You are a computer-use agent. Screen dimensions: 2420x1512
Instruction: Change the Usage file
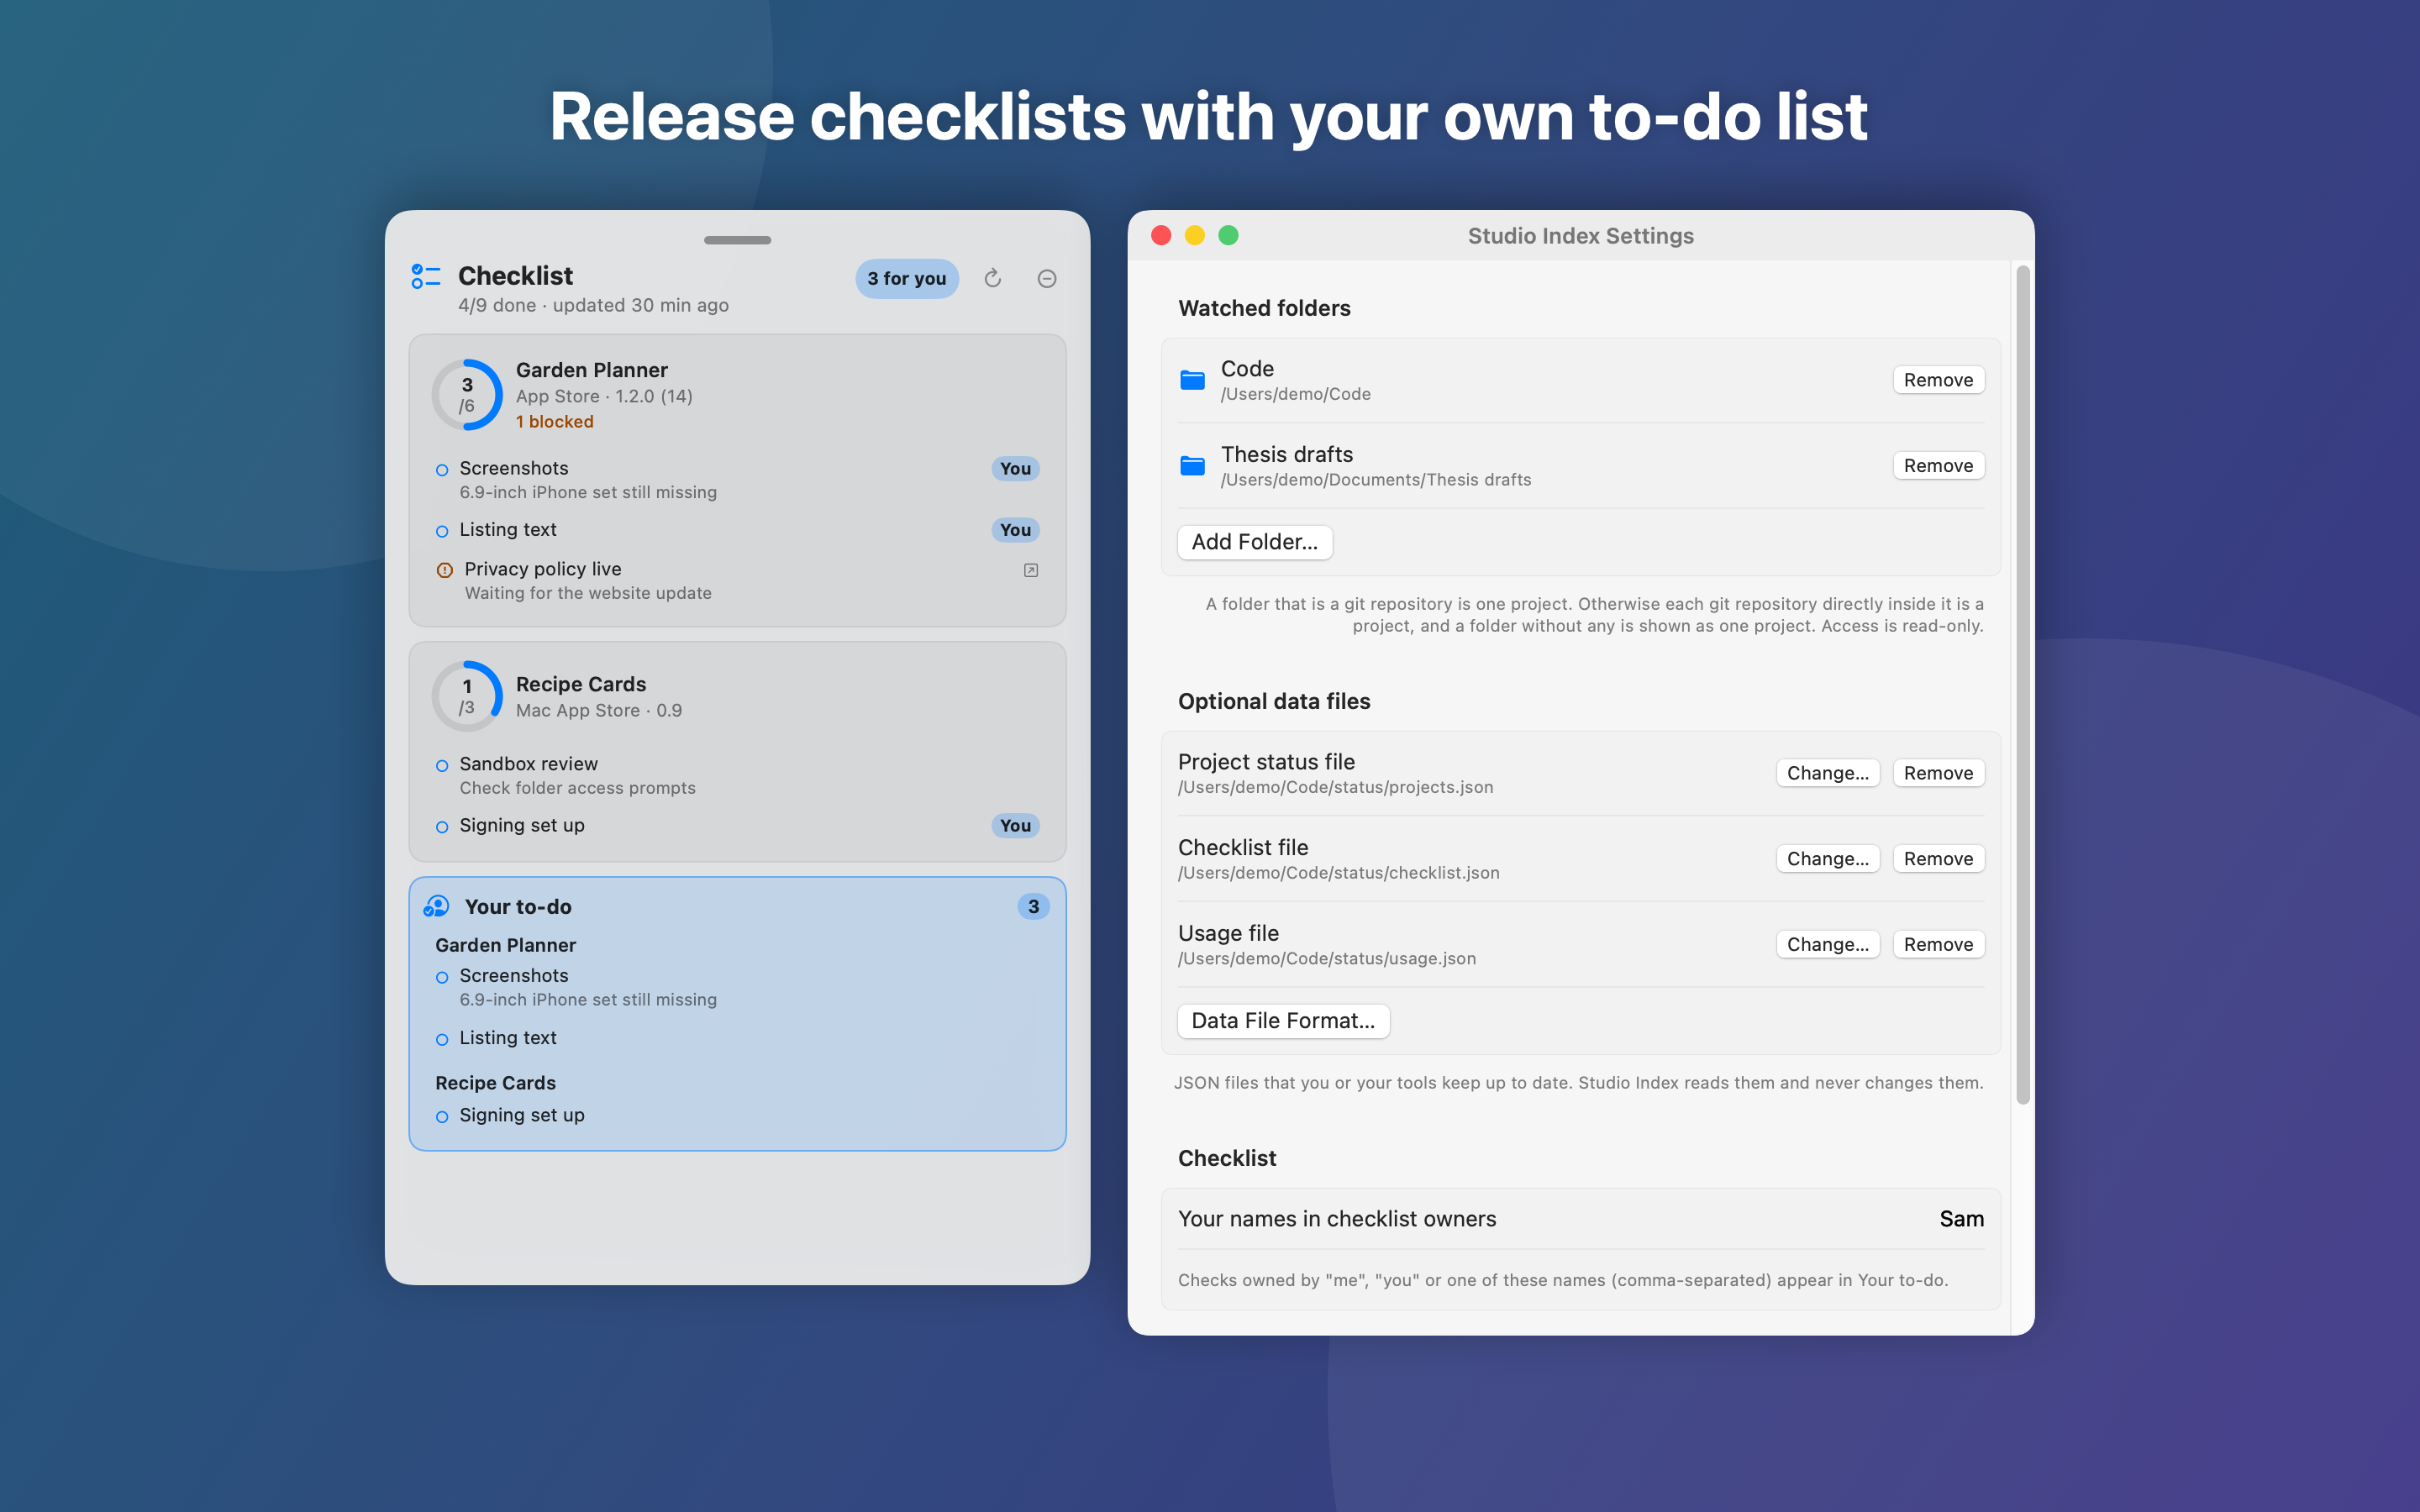coord(1827,945)
